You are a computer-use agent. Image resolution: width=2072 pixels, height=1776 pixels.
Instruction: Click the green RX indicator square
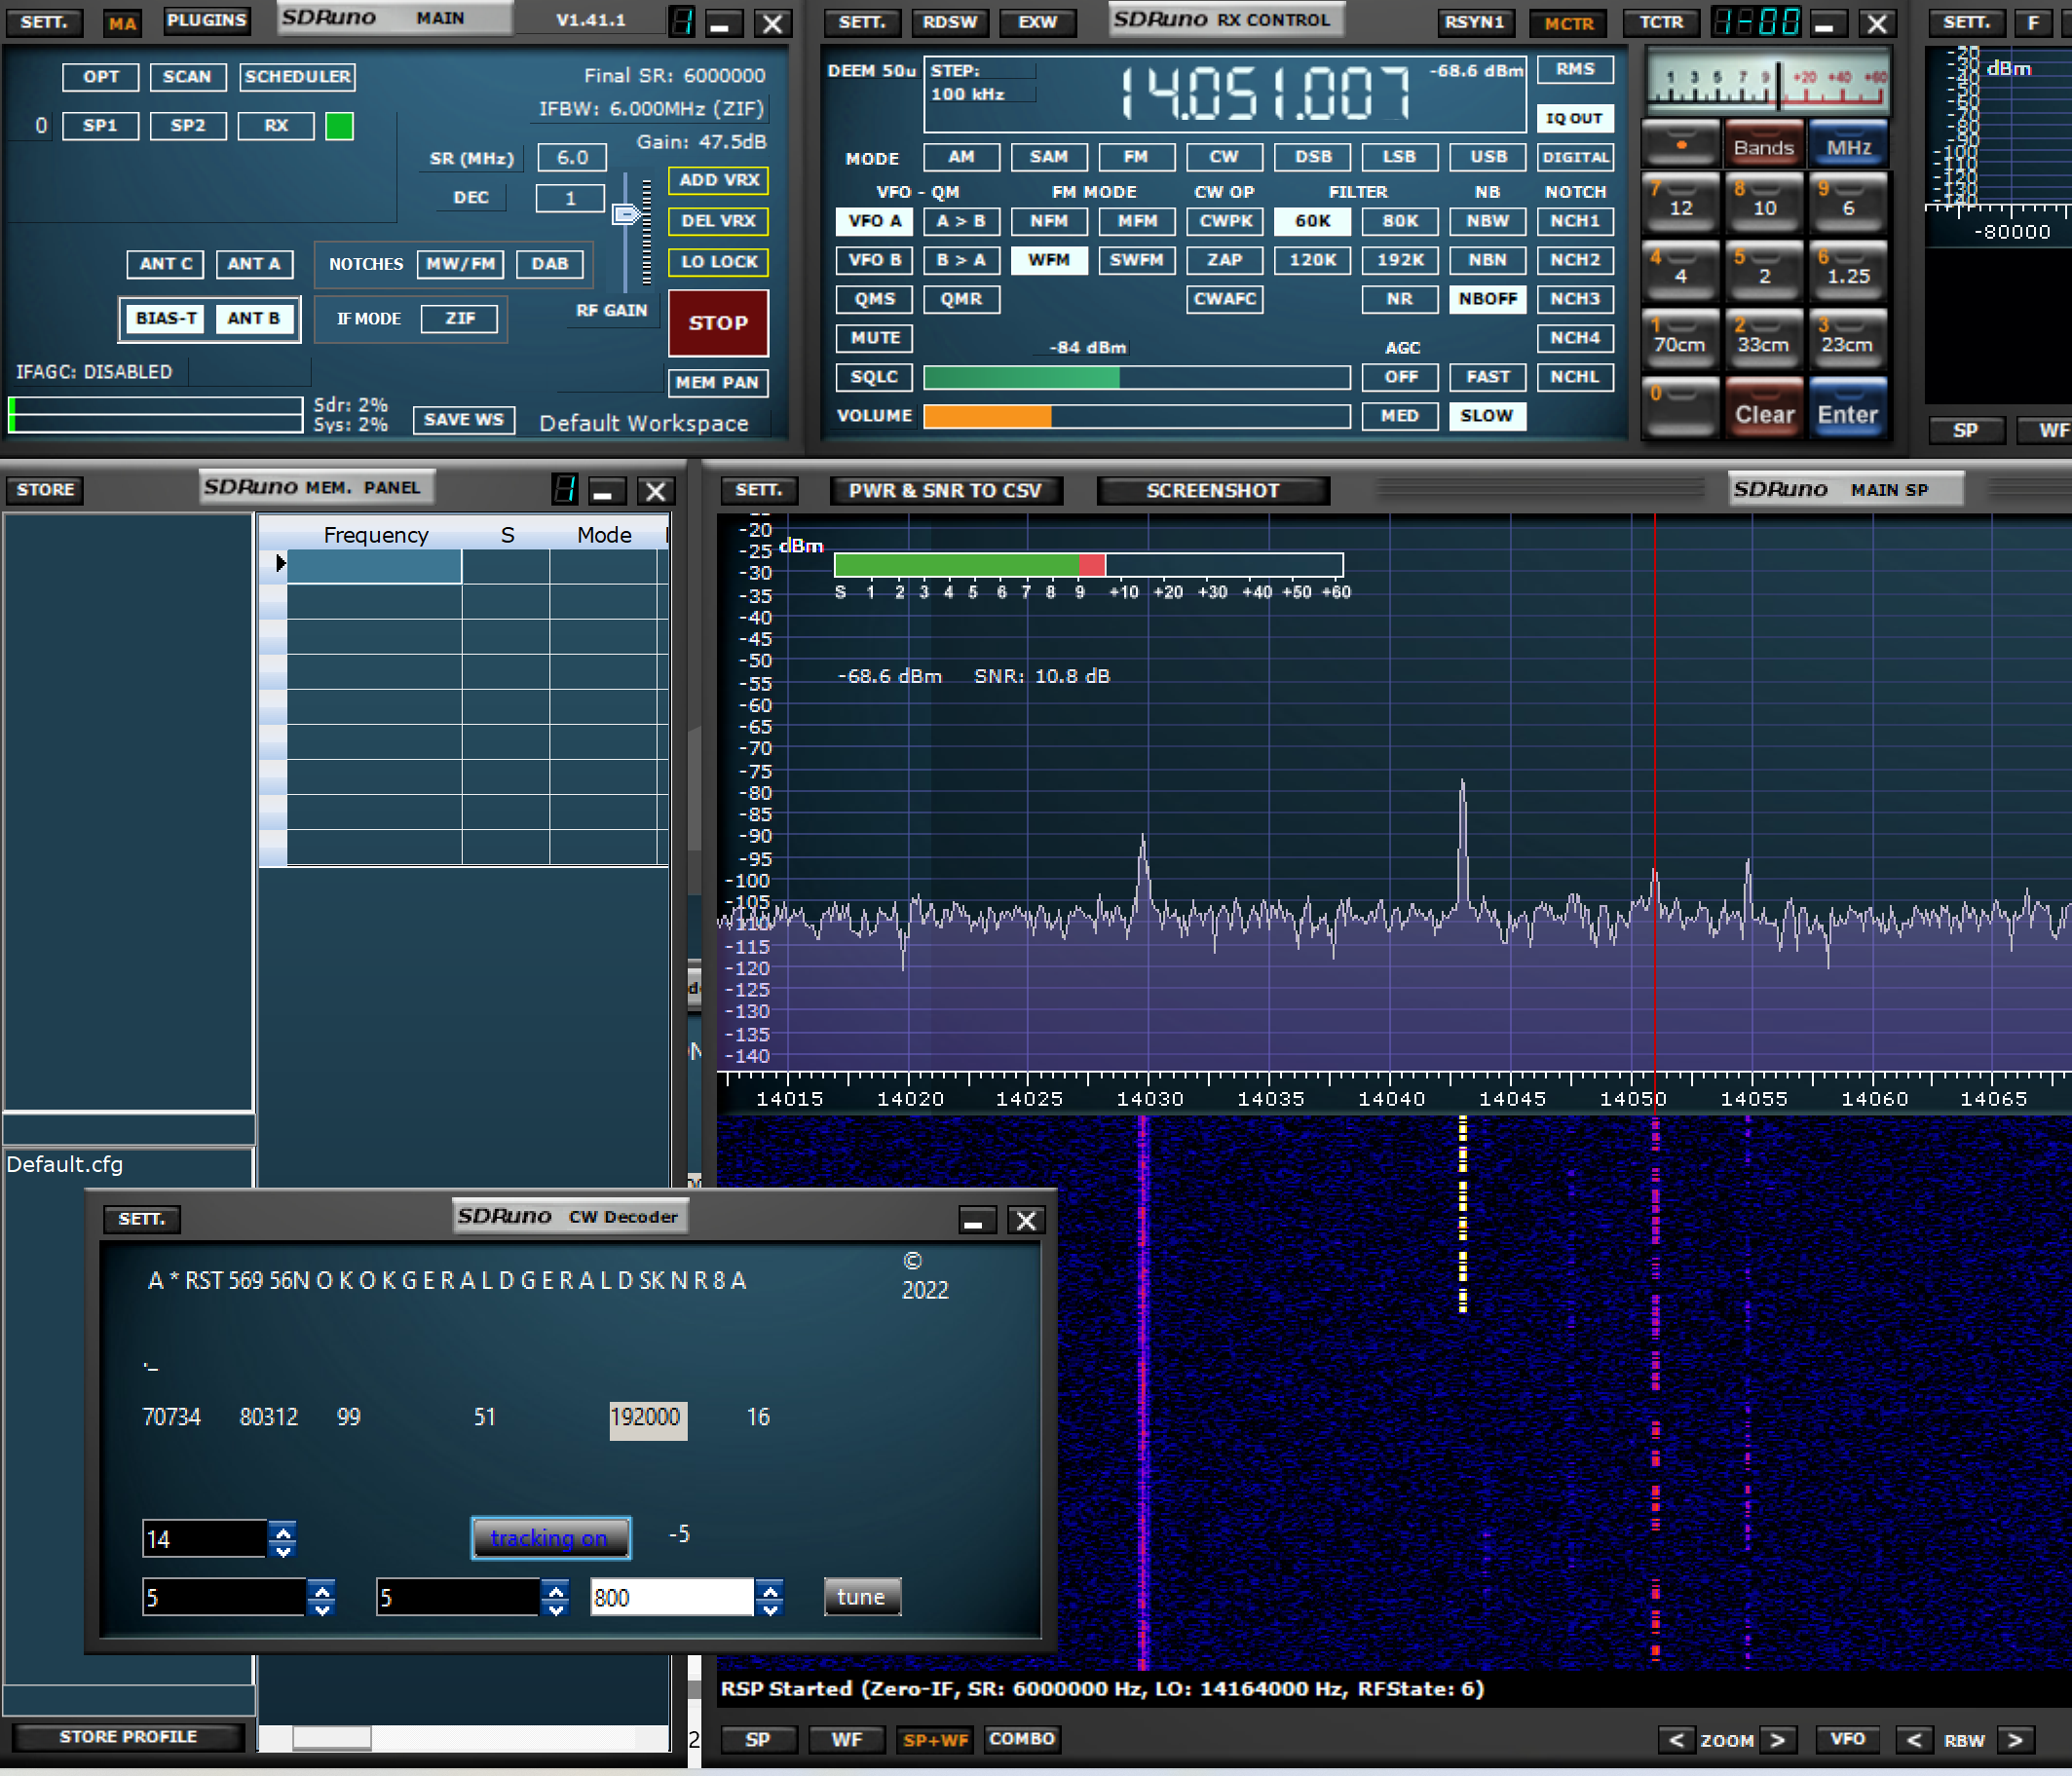pyautogui.click(x=339, y=126)
